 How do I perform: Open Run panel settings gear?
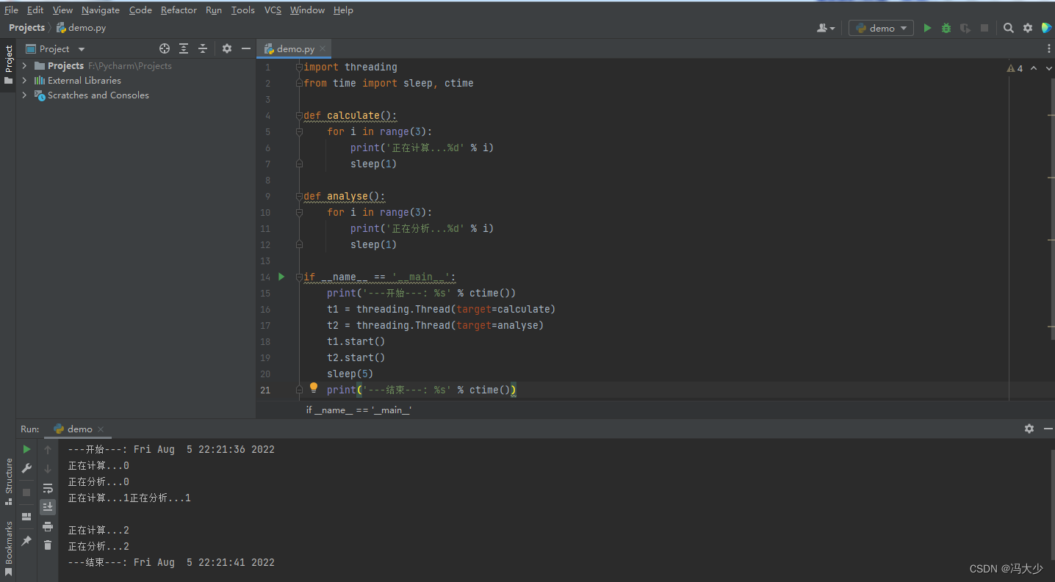(1029, 429)
